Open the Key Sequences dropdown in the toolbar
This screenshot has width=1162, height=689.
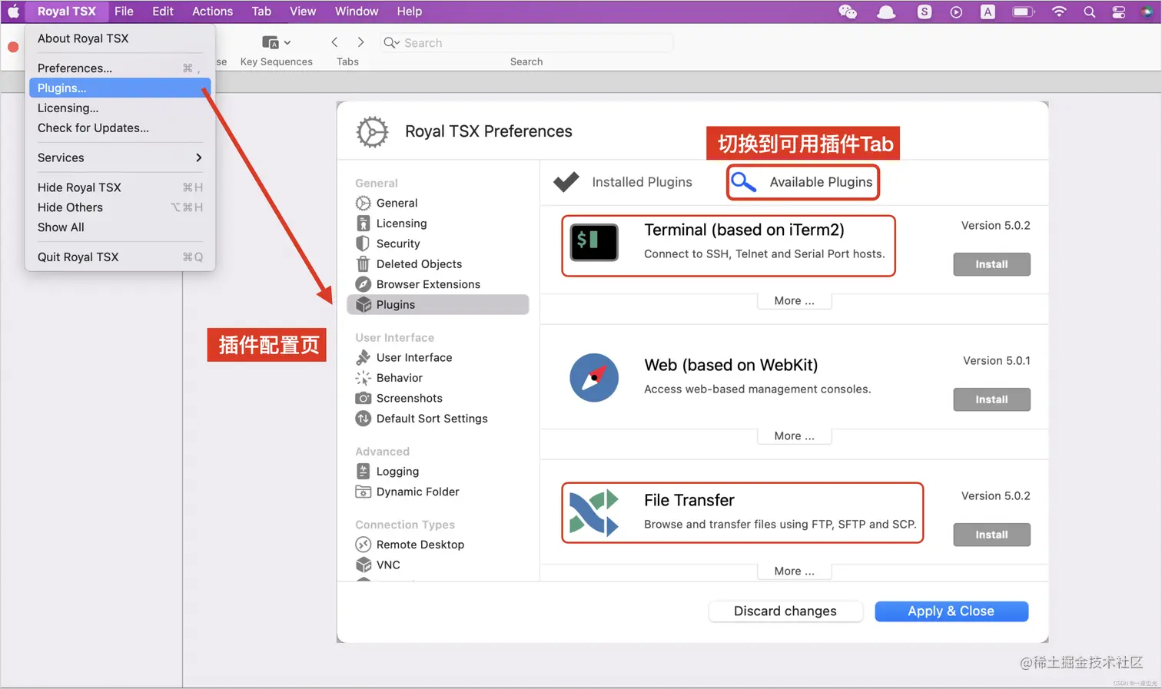(x=276, y=42)
